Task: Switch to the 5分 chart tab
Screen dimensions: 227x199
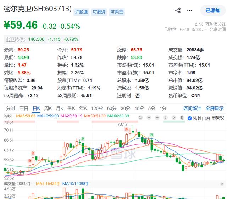Action: click(151, 108)
